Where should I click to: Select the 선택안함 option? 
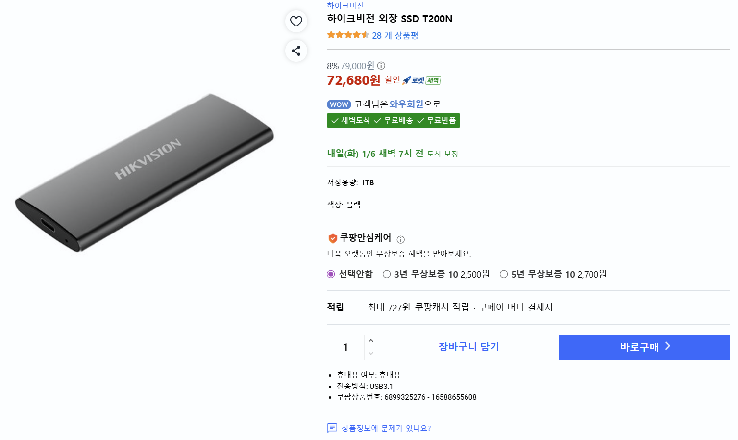click(331, 274)
